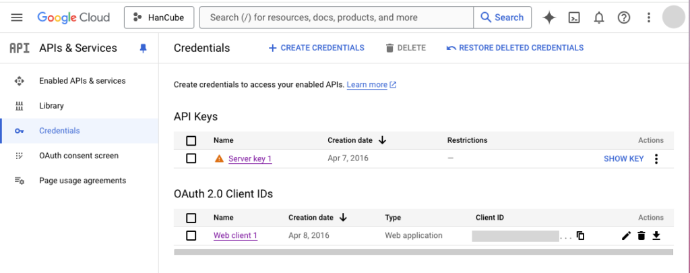Screen dimensions: 690x273
Task: Open OAuth consent screen page
Action: coord(79,156)
